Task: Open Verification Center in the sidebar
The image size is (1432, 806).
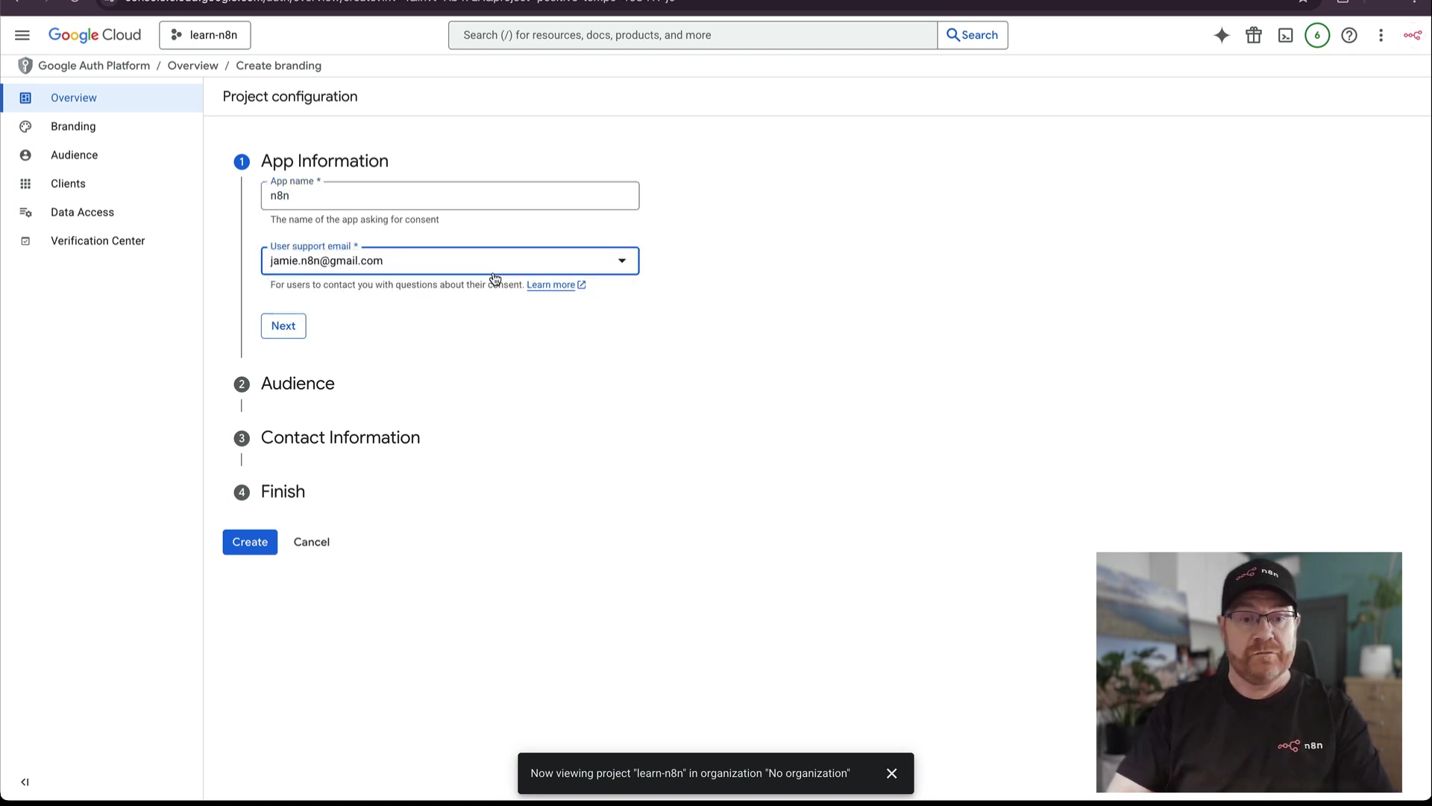Action: click(x=98, y=241)
